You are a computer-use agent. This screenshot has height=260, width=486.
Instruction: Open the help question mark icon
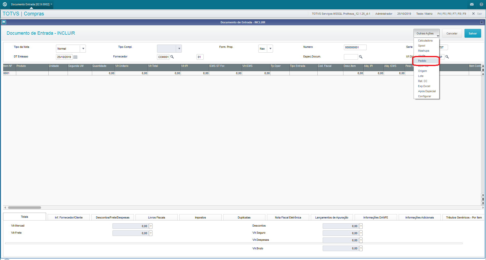point(481,4)
